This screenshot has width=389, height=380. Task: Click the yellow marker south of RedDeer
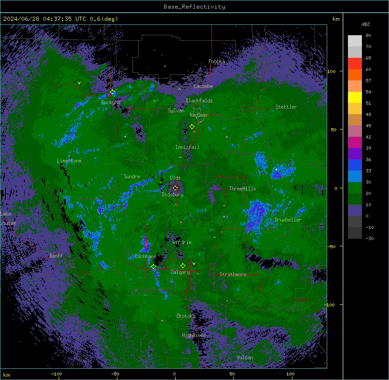tap(192, 126)
